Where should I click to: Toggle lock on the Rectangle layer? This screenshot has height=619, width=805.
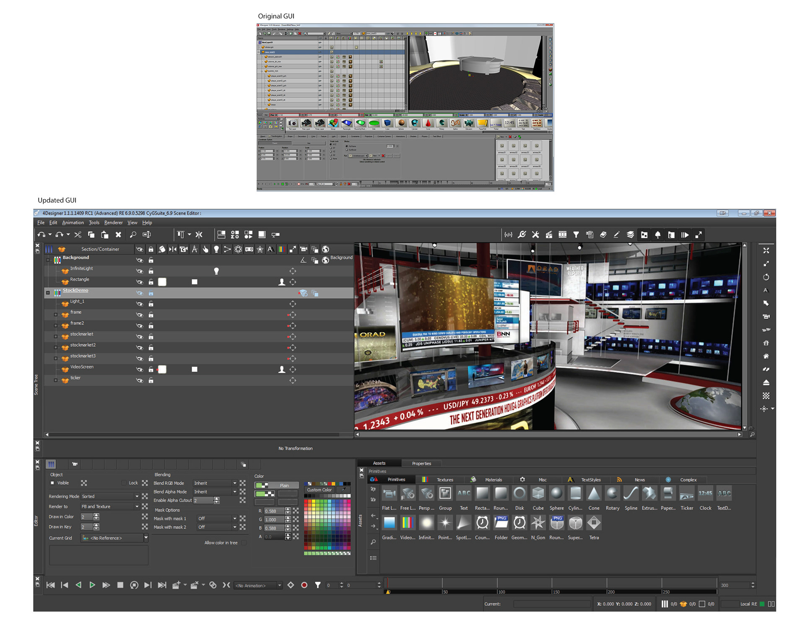[151, 282]
